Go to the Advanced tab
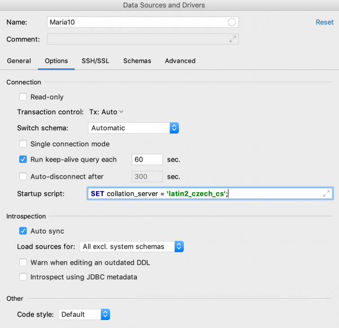The image size is (339, 328). point(180,61)
